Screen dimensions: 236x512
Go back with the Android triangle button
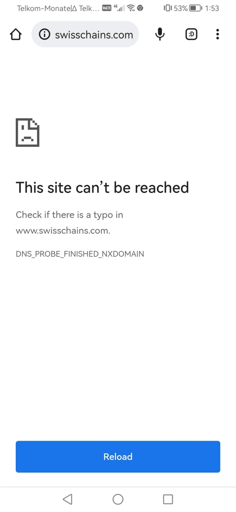click(67, 499)
